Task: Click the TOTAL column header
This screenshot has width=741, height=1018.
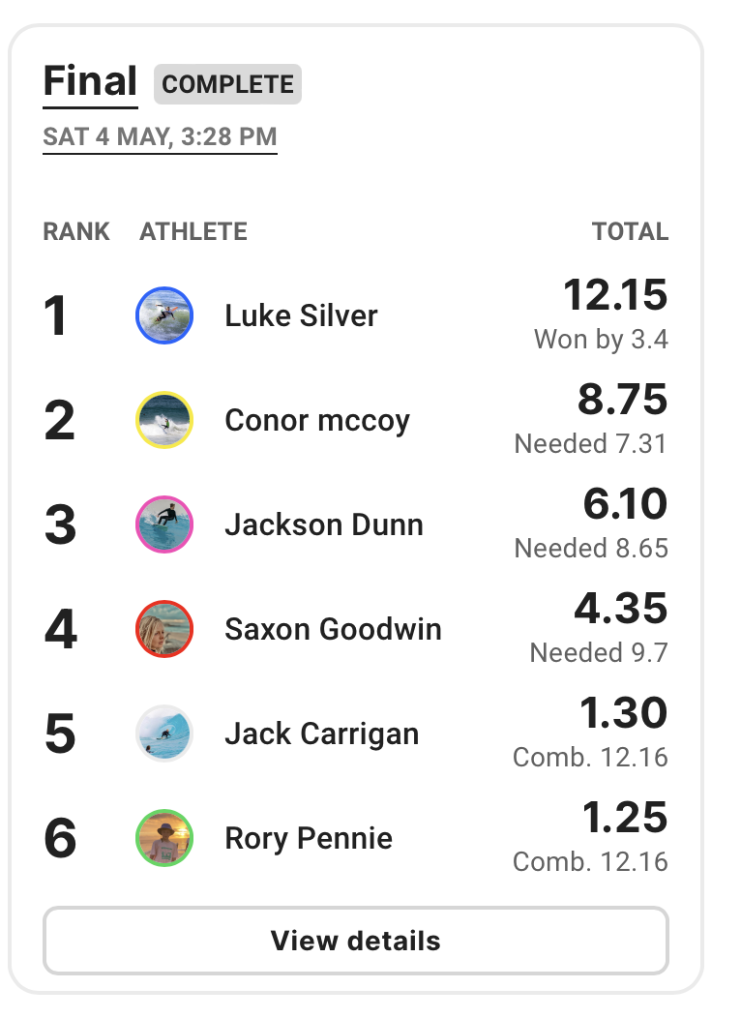Action: tap(630, 231)
